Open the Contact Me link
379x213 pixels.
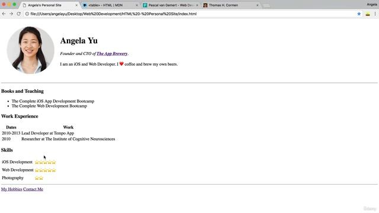tap(33, 189)
